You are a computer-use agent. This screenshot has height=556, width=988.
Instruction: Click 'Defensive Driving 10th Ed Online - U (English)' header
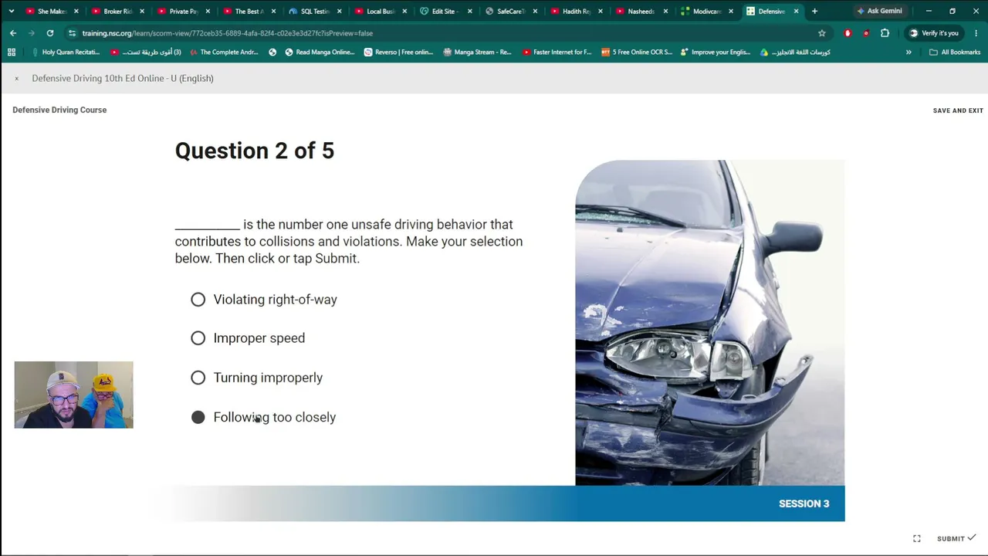[x=123, y=79]
